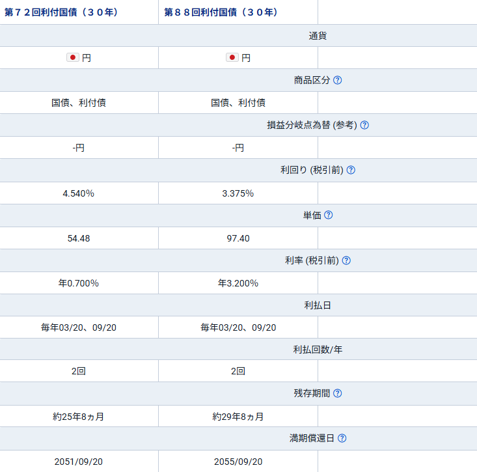Click the 約25年8ヵ月 remaining term cell
The image size is (477, 472).
79,417
